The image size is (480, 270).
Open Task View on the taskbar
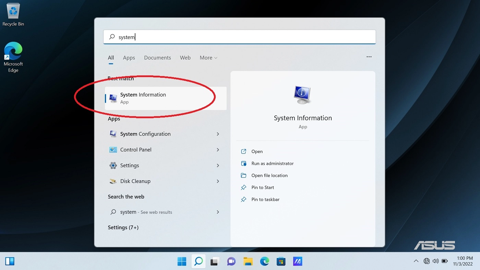point(215,261)
